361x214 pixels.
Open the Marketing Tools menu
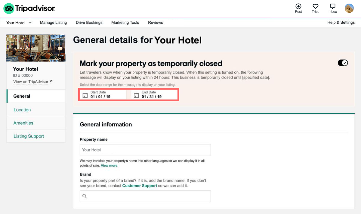pyautogui.click(x=125, y=22)
